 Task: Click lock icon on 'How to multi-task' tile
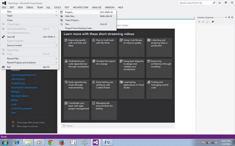(x=94, y=40)
